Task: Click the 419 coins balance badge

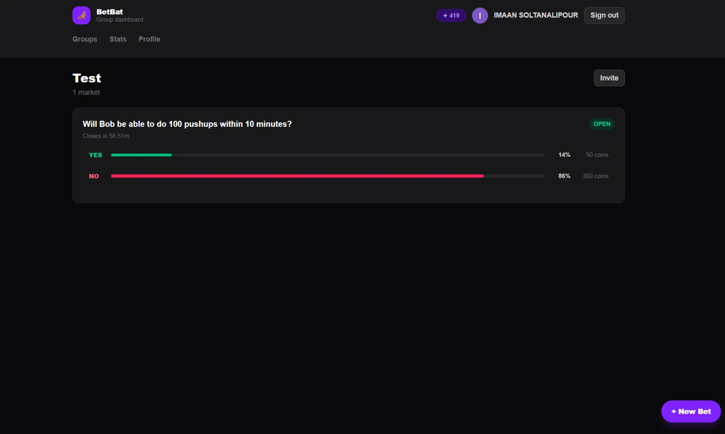Action: pyautogui.click(x=451, y=15)
